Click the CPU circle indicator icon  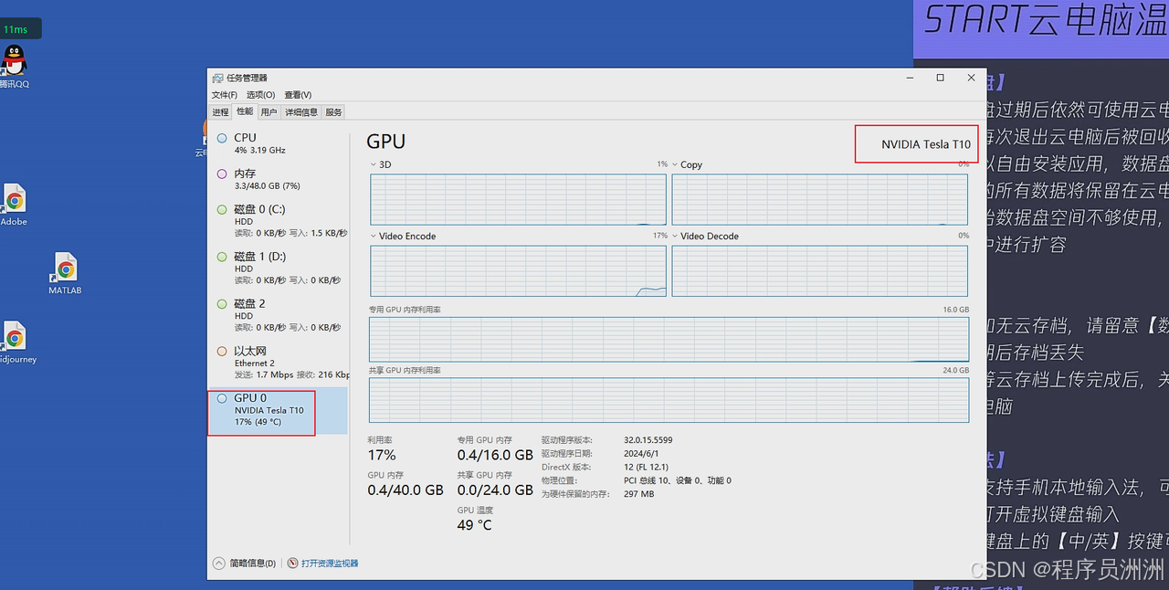(222, 139)
